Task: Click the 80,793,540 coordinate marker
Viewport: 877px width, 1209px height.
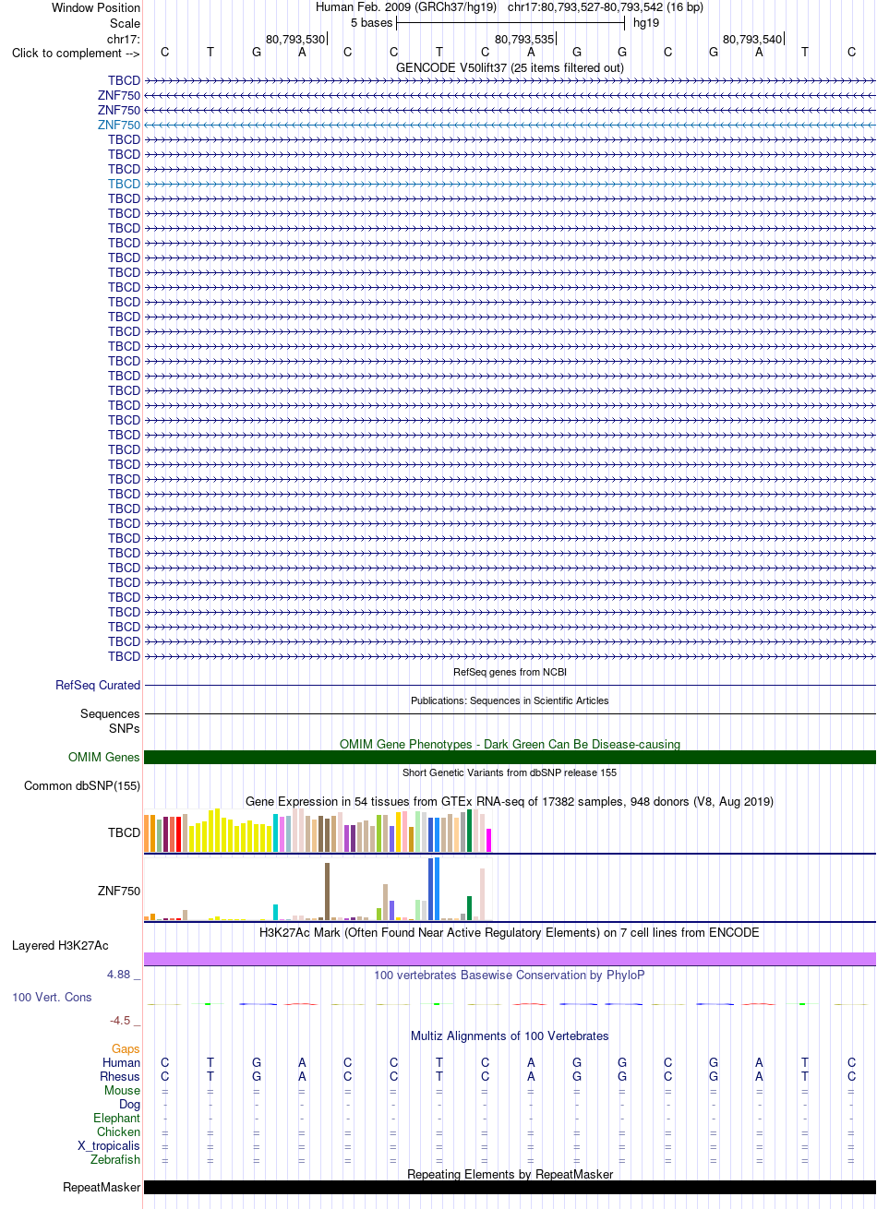Action: (752, 39)
